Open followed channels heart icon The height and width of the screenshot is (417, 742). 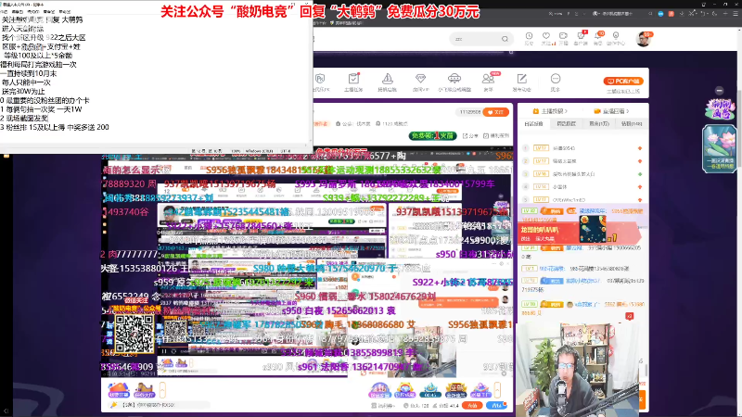546,36
